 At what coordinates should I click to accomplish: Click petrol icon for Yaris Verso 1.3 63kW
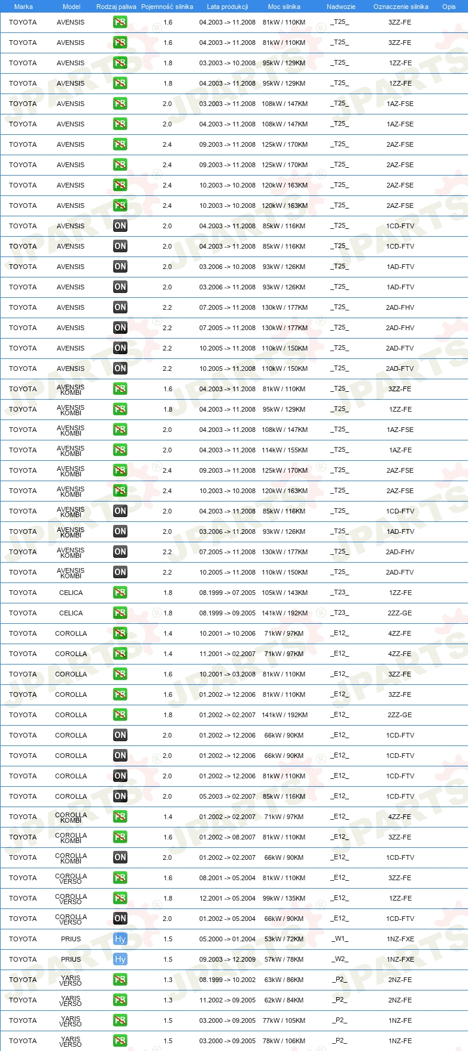point(120,980)
